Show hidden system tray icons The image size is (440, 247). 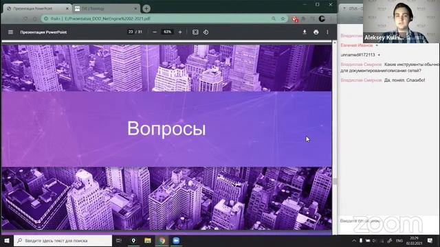[354, 241]
